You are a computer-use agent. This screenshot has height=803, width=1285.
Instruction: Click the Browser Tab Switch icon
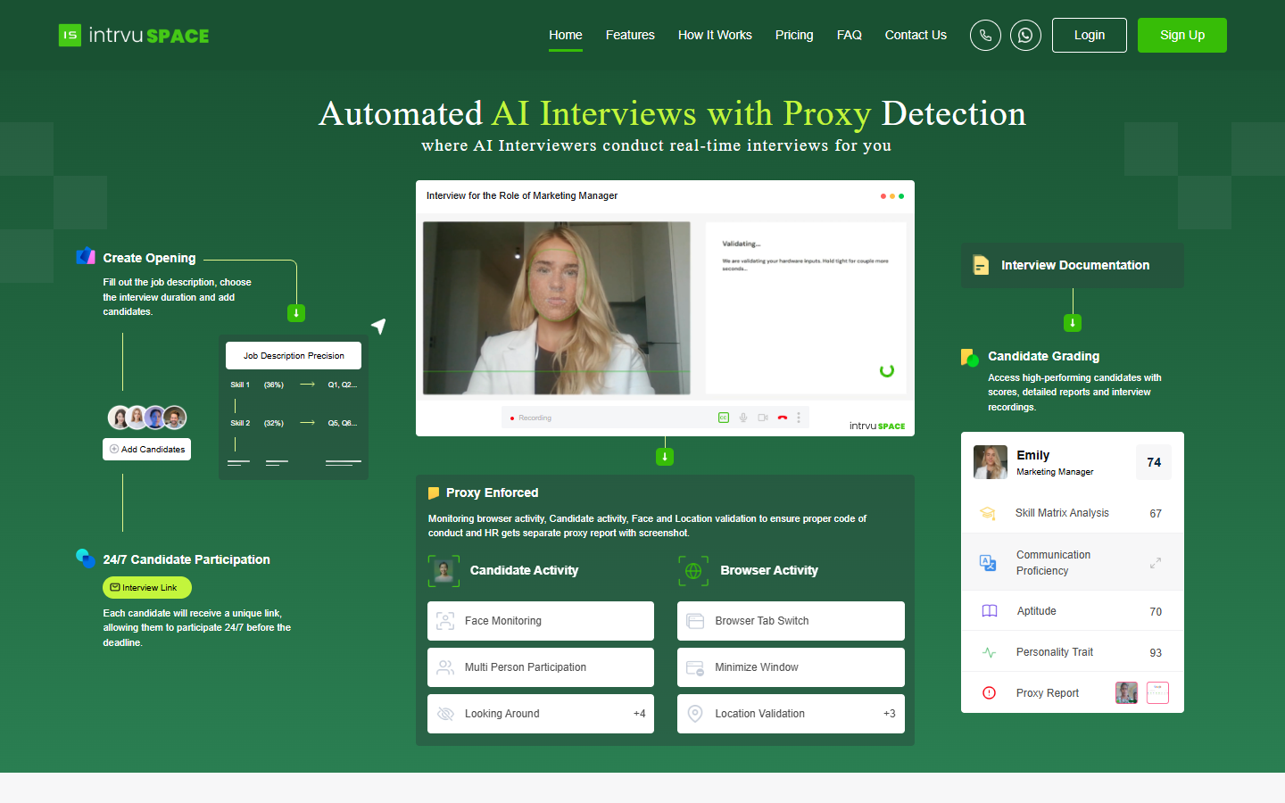[695, 621]
